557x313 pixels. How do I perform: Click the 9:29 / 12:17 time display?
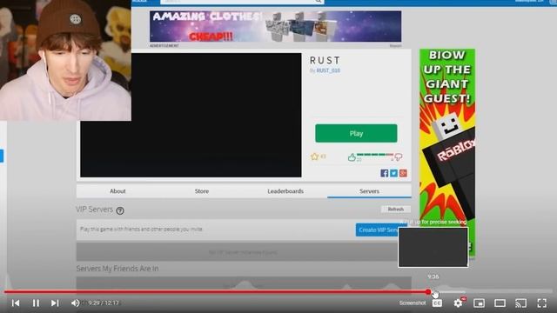tap(104, 303)
